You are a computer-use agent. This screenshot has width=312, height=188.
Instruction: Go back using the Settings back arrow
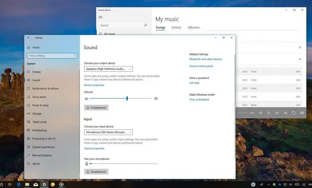click(28, 38)
